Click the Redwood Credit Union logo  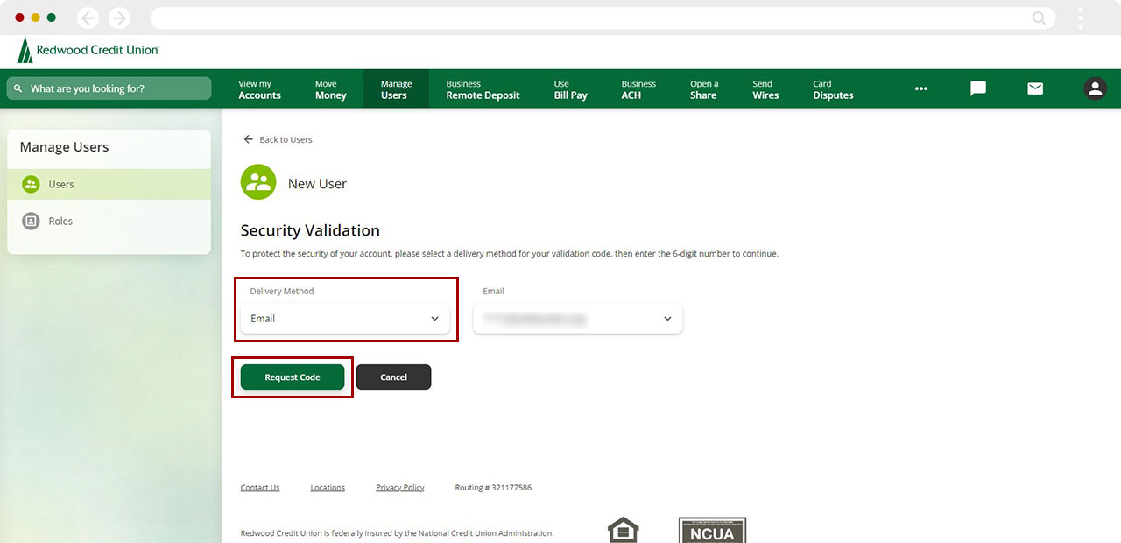pos(87,50)
